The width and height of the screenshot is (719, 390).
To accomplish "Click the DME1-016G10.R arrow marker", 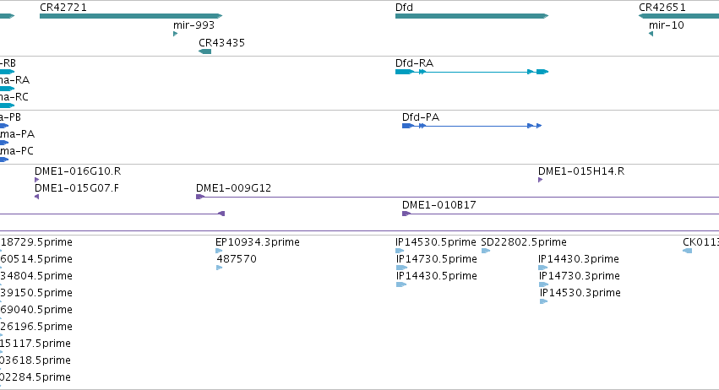I will point(36,180).
